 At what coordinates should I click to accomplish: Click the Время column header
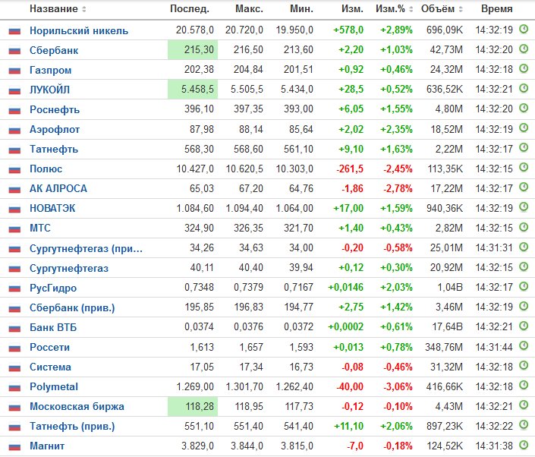pyautogui.click(x=497, y=9)
